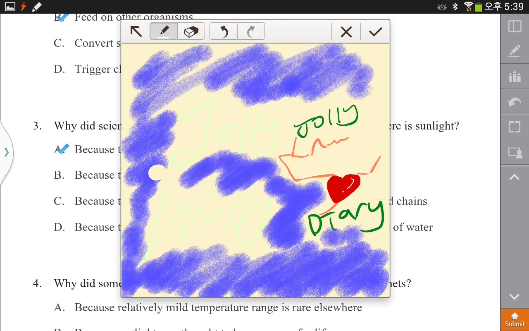
Task: Tap the screen presenter icon in sidebar
Action: pos(515,153)
